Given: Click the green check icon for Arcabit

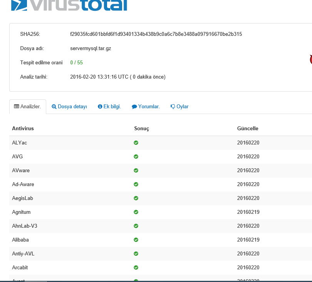Looking at the screenshot, I should (136, 267).
